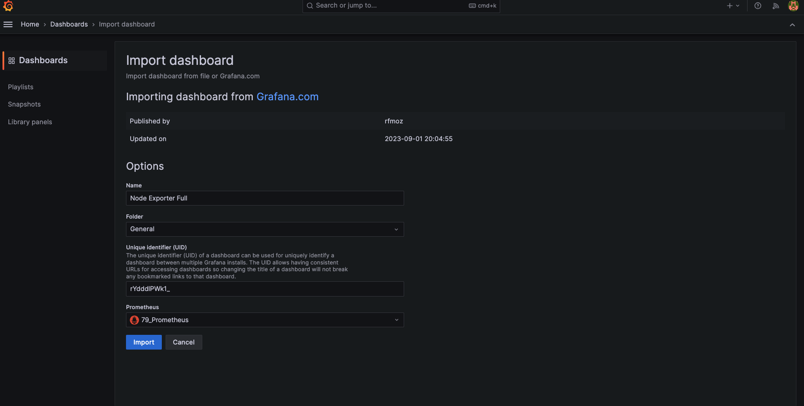The image size is (804, 406).
Task: Click the Dashboards grid icon in sidebar
Action: point(11,61)
